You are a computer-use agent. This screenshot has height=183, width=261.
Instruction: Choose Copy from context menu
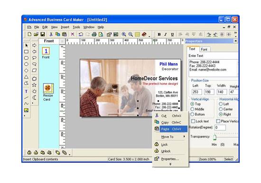tap(170, 122)
